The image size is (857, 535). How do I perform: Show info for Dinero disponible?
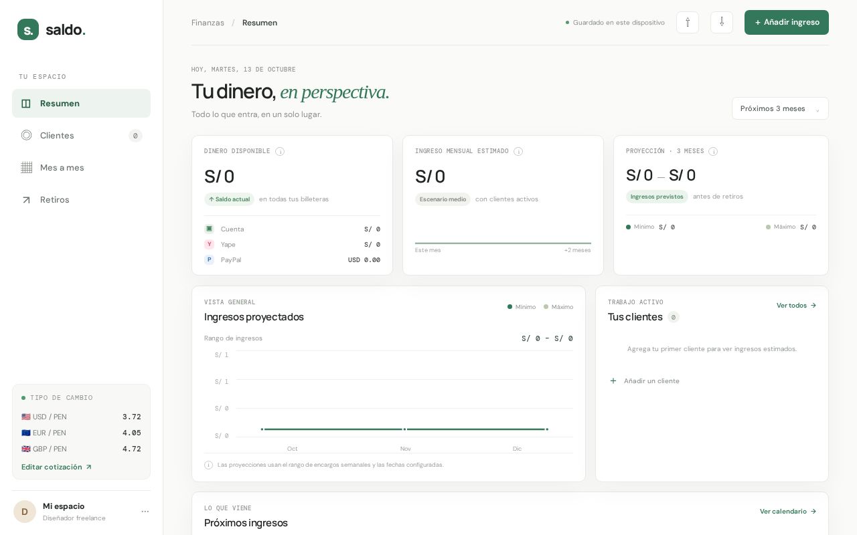pyautogui.click(x=280, y=152)
